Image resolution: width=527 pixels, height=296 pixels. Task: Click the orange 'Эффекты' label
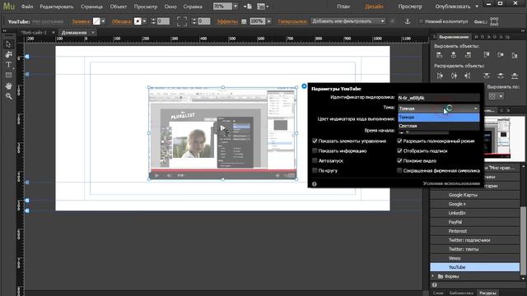(x=227, y=21)
